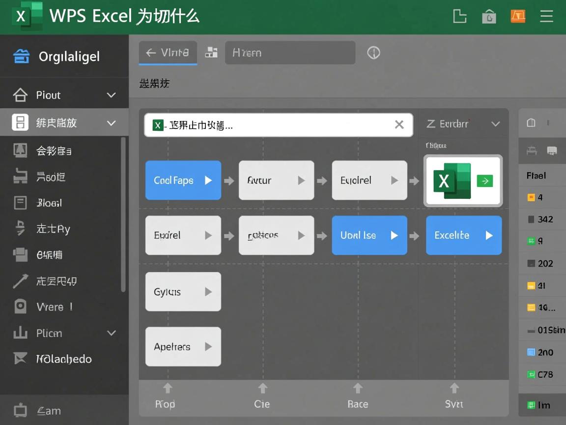The image size is (566, 425).
Task: Click the share/export icon in the top bar
Action: coord(460,16)
